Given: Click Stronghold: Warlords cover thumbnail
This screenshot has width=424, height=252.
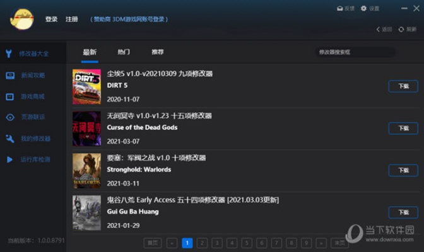Looking at the screenshot, I should pos(86,171).
